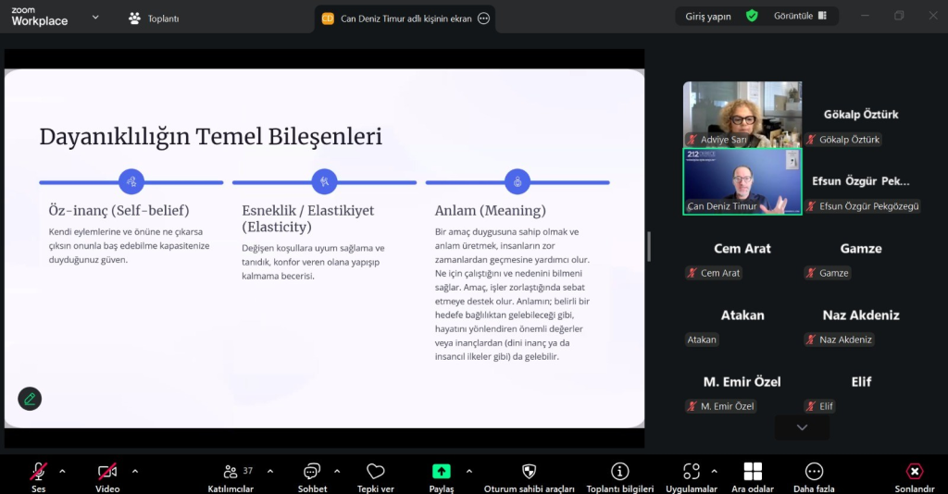Open the Katılımcılar participants list
The width and height of the screenshot is (948, 494).
coord(230,472)
